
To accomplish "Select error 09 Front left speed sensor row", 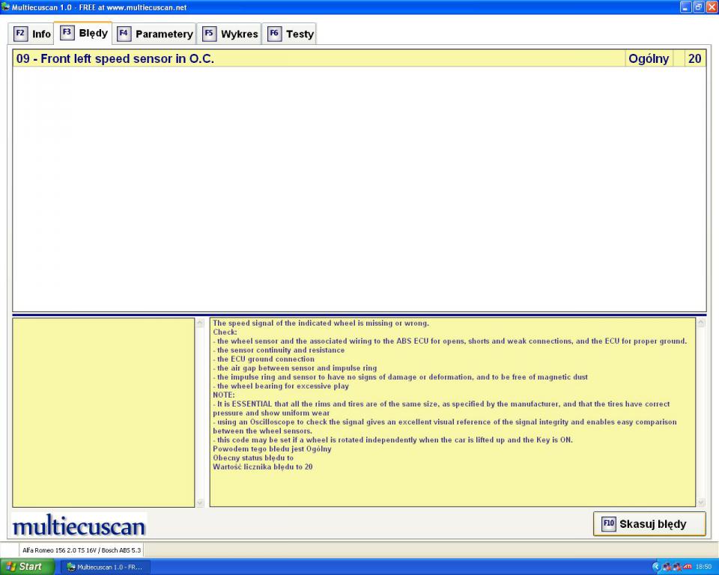I will coord(359,58).
